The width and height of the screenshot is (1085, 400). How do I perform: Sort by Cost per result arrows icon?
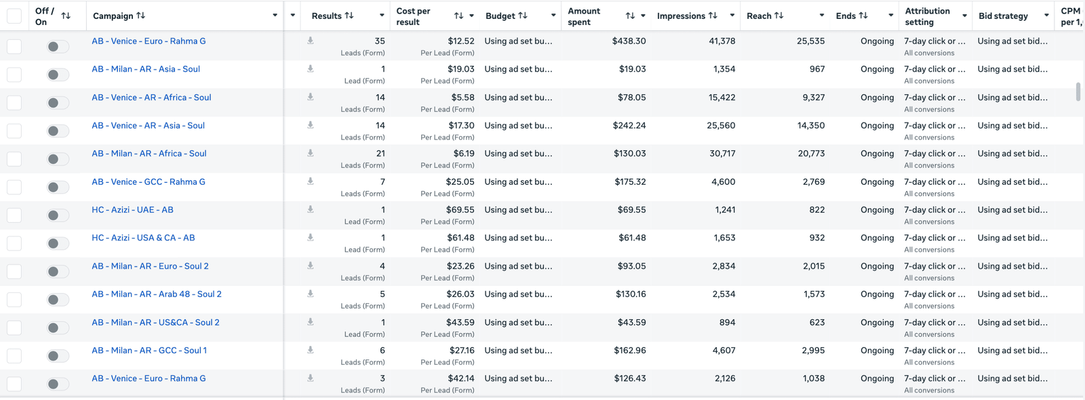pyautogui.click(x=459, y=16)
